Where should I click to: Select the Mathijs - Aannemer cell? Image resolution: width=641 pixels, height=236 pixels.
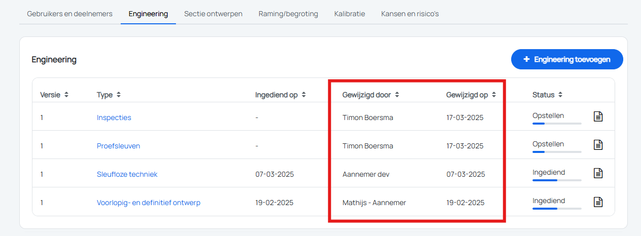click(374, 203)
